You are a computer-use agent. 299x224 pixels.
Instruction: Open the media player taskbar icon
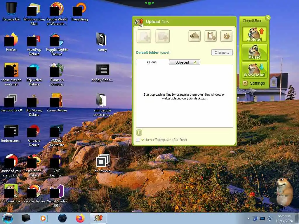pos(44,218)
